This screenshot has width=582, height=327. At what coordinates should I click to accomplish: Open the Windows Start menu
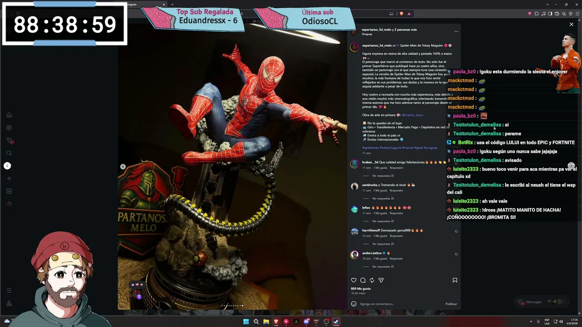(x=246, y=322)
